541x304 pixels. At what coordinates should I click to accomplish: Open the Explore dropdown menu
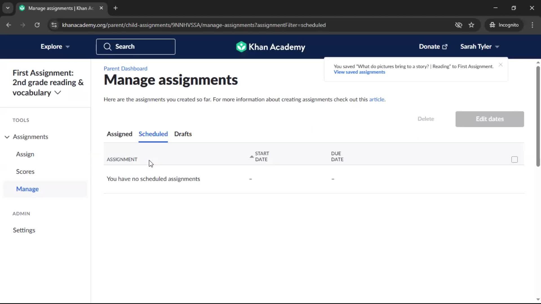pos(55,46)
